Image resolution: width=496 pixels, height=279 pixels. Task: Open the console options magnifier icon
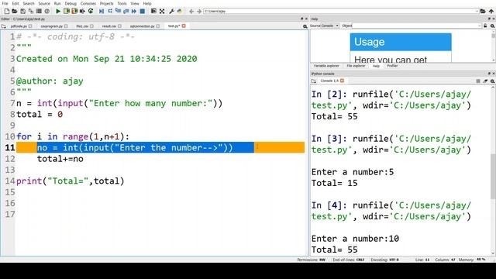tap(493, 81)
